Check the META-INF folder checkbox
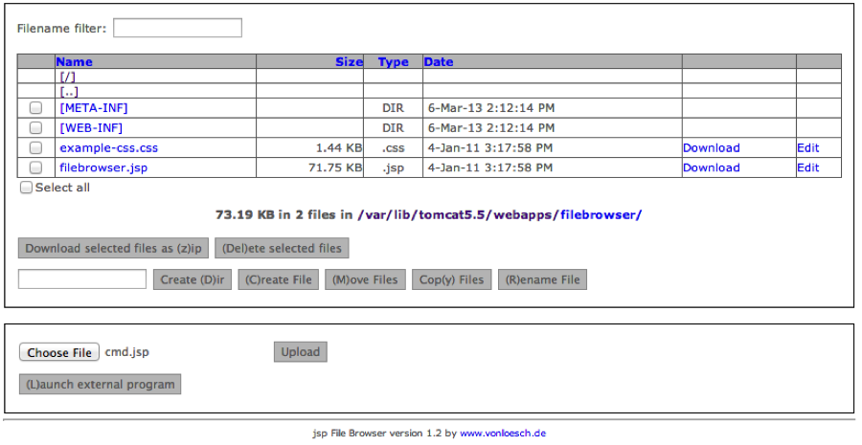 tap(35, 109)
